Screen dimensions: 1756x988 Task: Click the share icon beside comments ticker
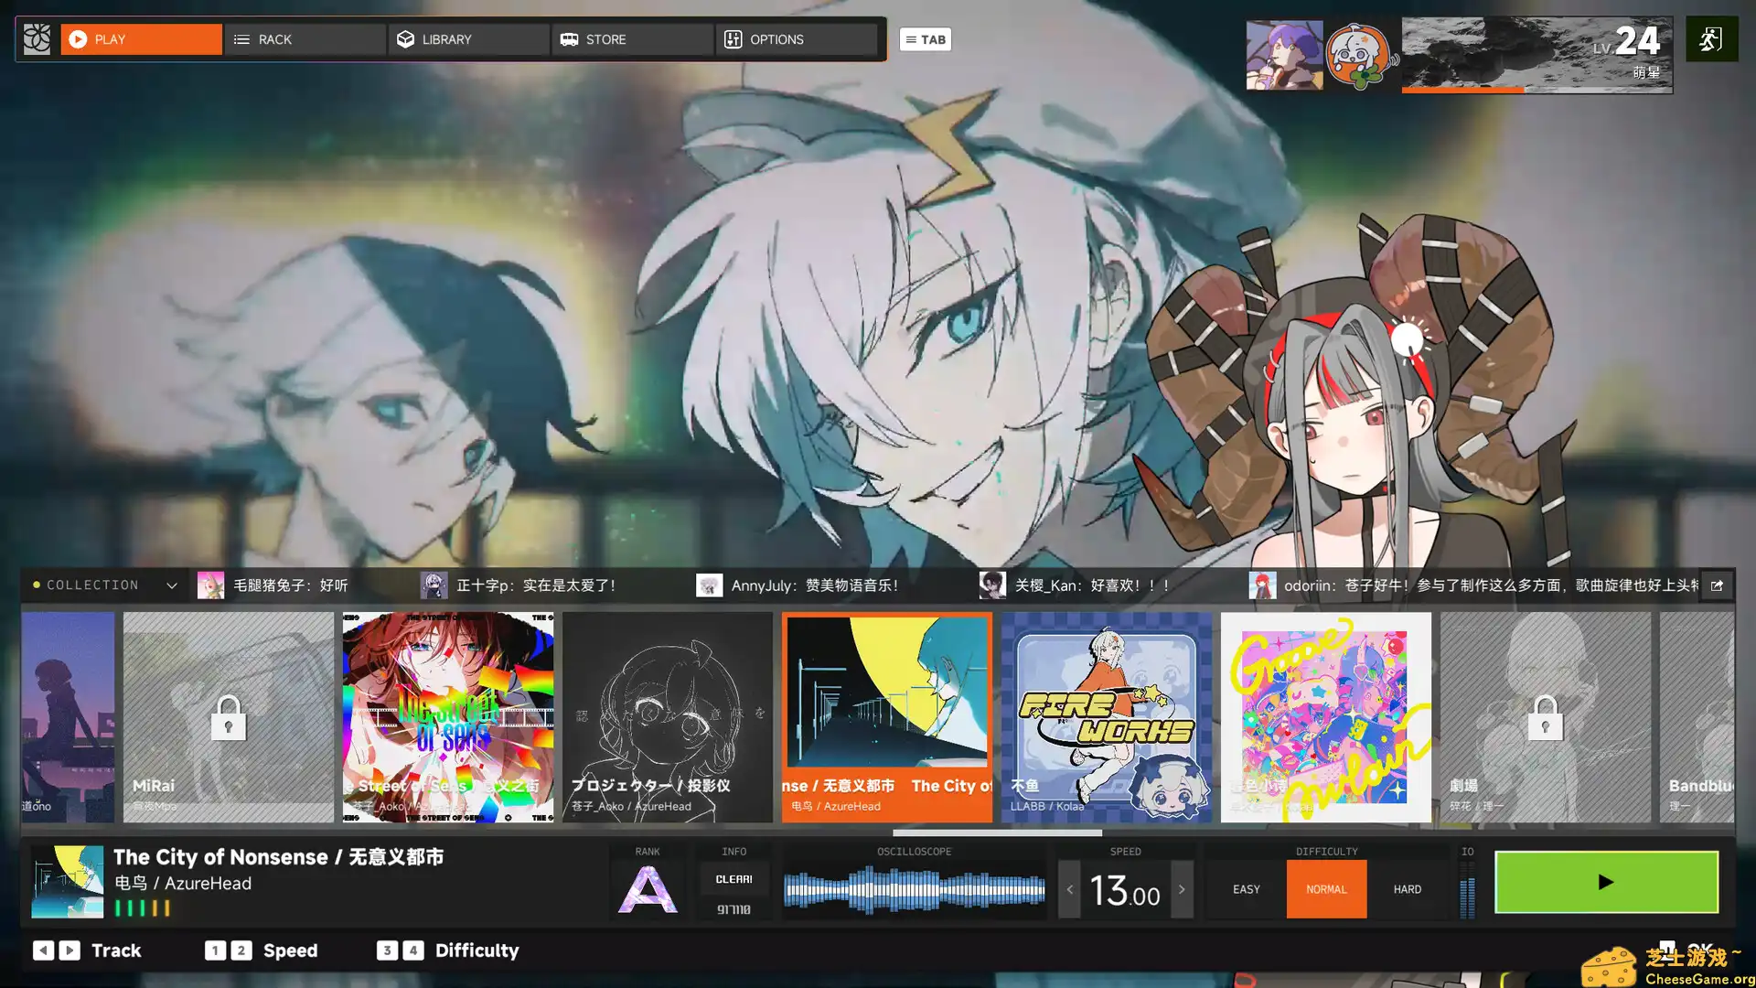[1717, 585]
